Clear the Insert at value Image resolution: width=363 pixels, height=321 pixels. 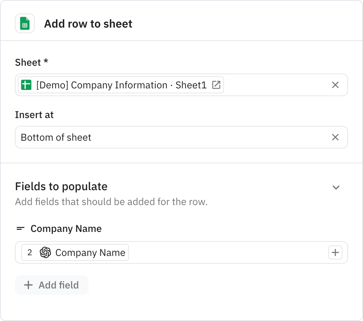point(335,137)
